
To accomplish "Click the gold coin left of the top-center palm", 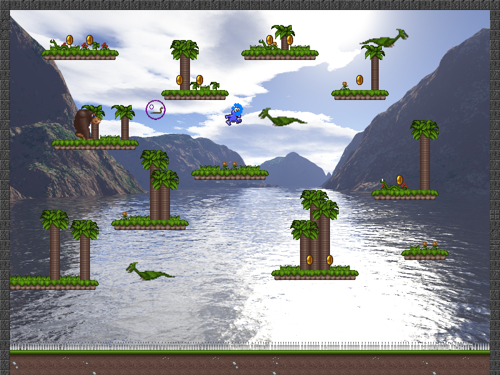I will coord(269,40).
